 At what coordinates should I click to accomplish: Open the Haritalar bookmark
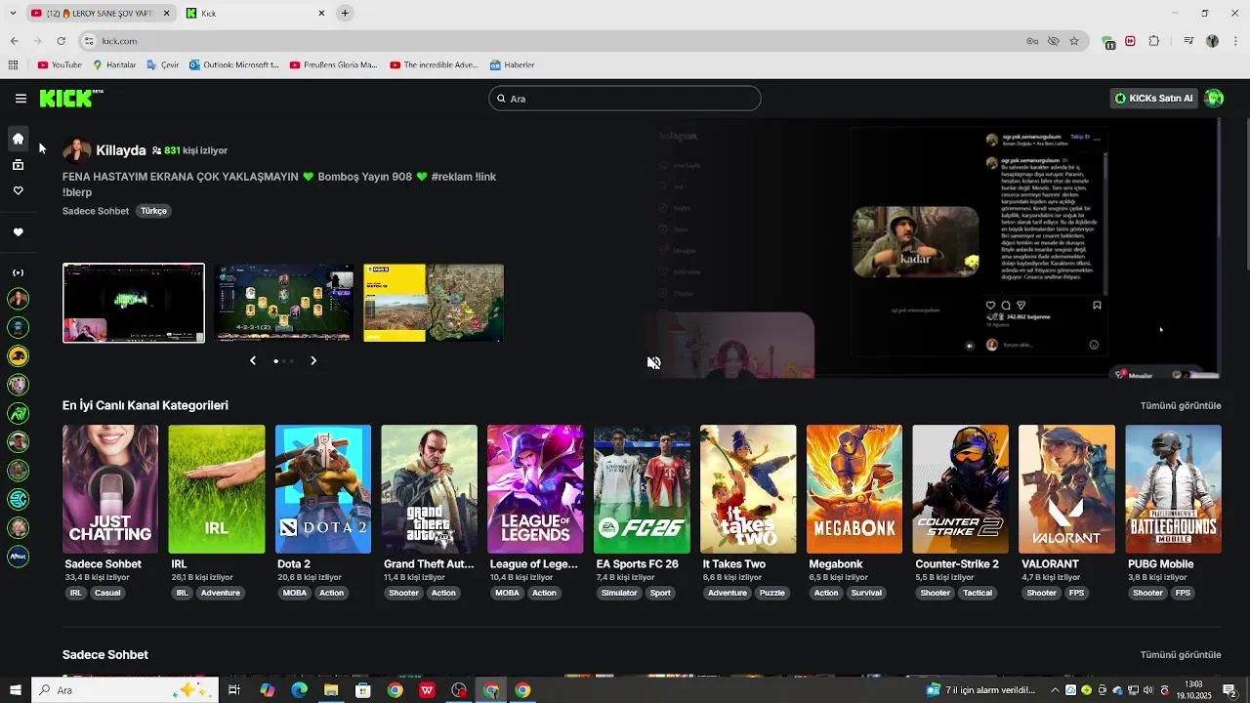coord(114,65)
